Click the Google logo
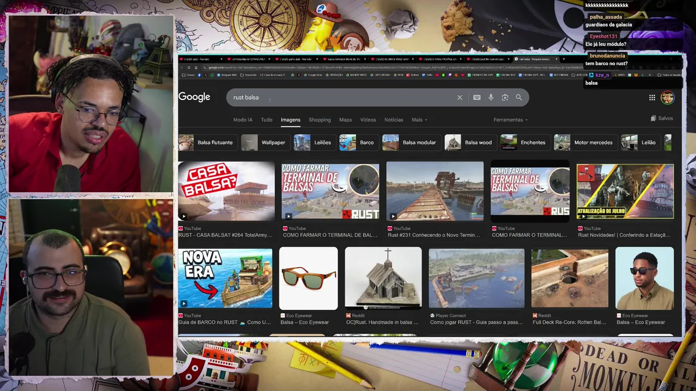Image resolution: width=696 pixels, height=391 pixels. coord(194,97)
